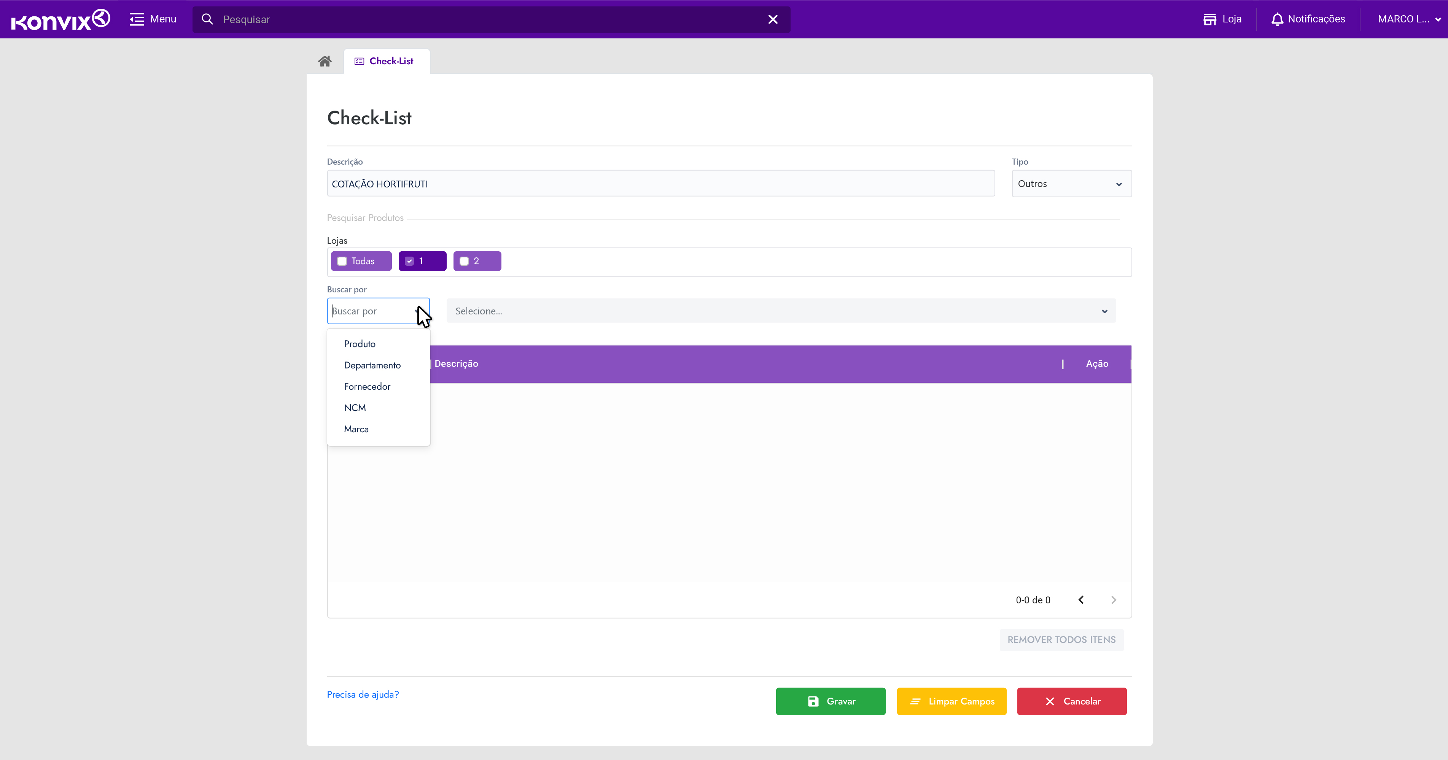Expand the Selecione dropdown
The width and height of the screenshot is (1448, 760).
tap(781, 311)
